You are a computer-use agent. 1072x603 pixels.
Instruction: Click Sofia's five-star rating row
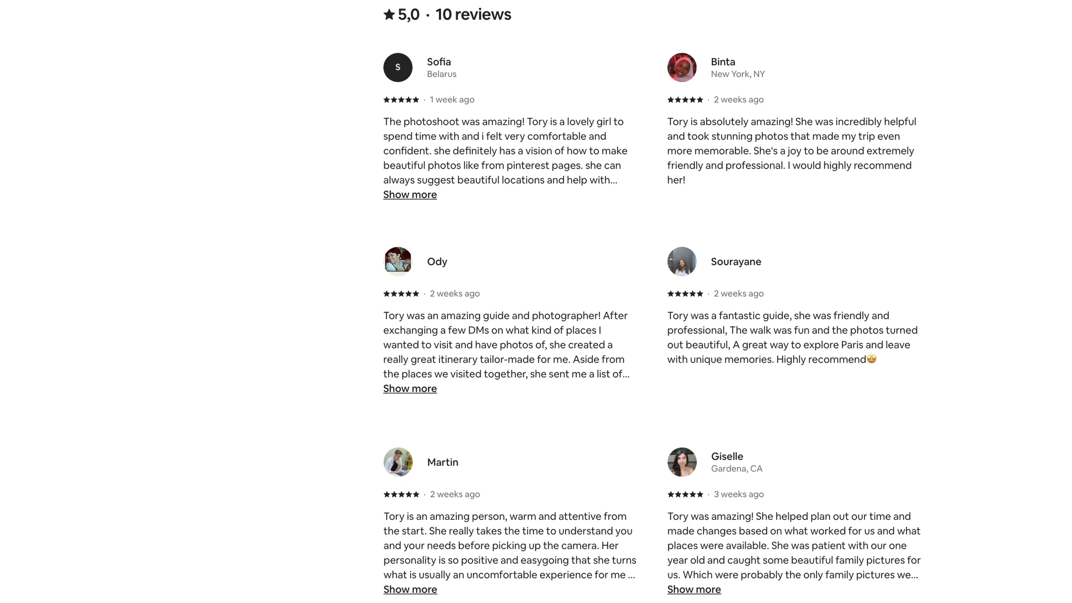pos(401,99)
